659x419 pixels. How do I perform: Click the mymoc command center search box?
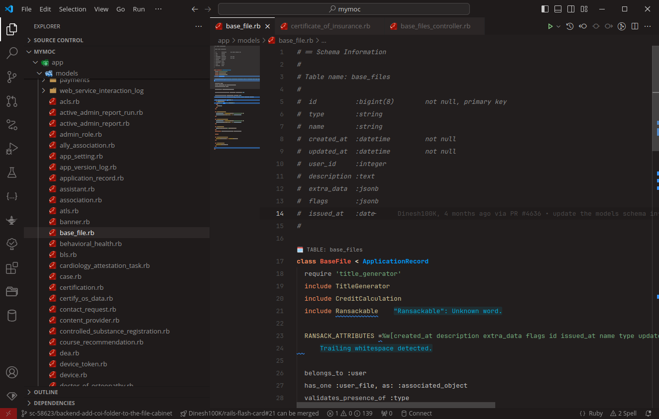click(x=343, y=9)
